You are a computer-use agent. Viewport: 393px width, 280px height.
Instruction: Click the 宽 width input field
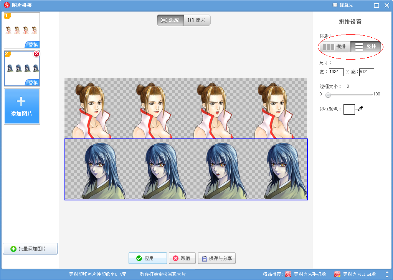[x=336, y=72]
